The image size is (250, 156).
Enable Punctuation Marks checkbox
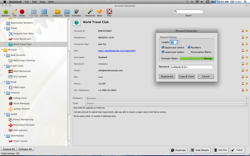[189, 52]
